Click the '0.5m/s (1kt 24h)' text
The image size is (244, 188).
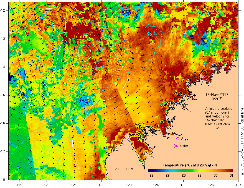pyautogui.click(x=217, y=124)
